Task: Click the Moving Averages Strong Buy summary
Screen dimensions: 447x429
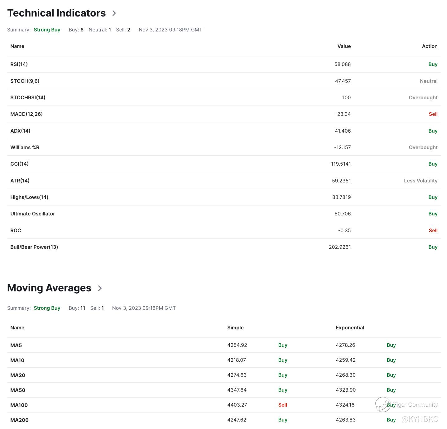Action: (47, 308)
